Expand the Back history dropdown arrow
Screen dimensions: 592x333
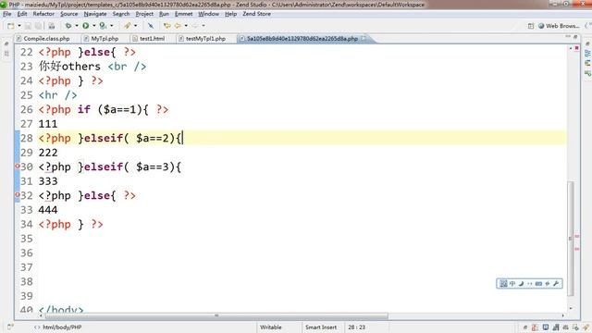click(186, 26)
